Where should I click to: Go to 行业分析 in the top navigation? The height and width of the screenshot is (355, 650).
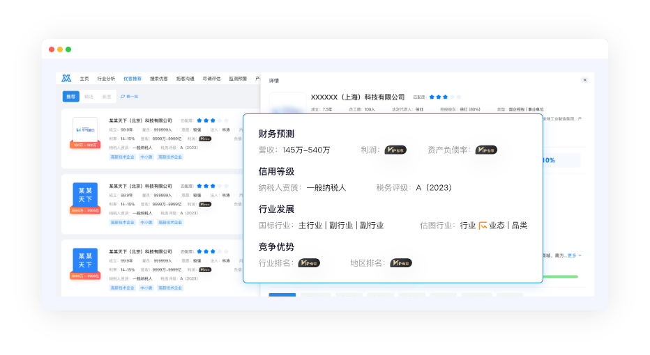[x=106, y=79]
